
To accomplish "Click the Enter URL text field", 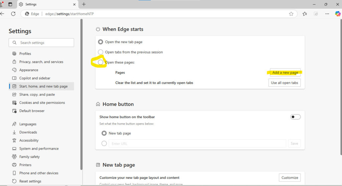I will [x=197, y=143].
